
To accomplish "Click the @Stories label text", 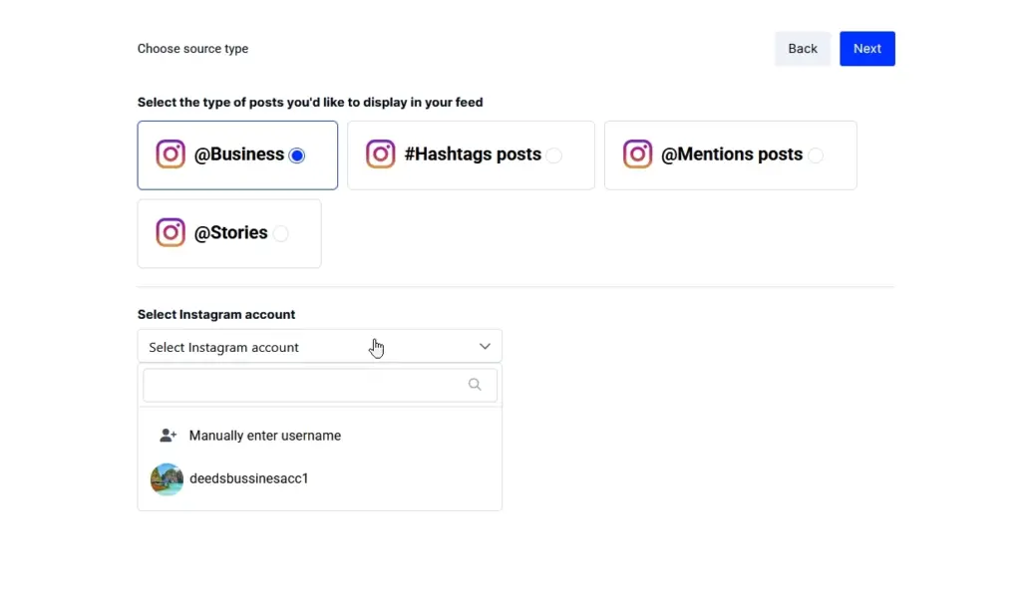I will click(230, 232).
